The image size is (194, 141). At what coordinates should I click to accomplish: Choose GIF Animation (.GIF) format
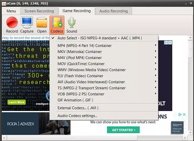(x=104, y=100)
